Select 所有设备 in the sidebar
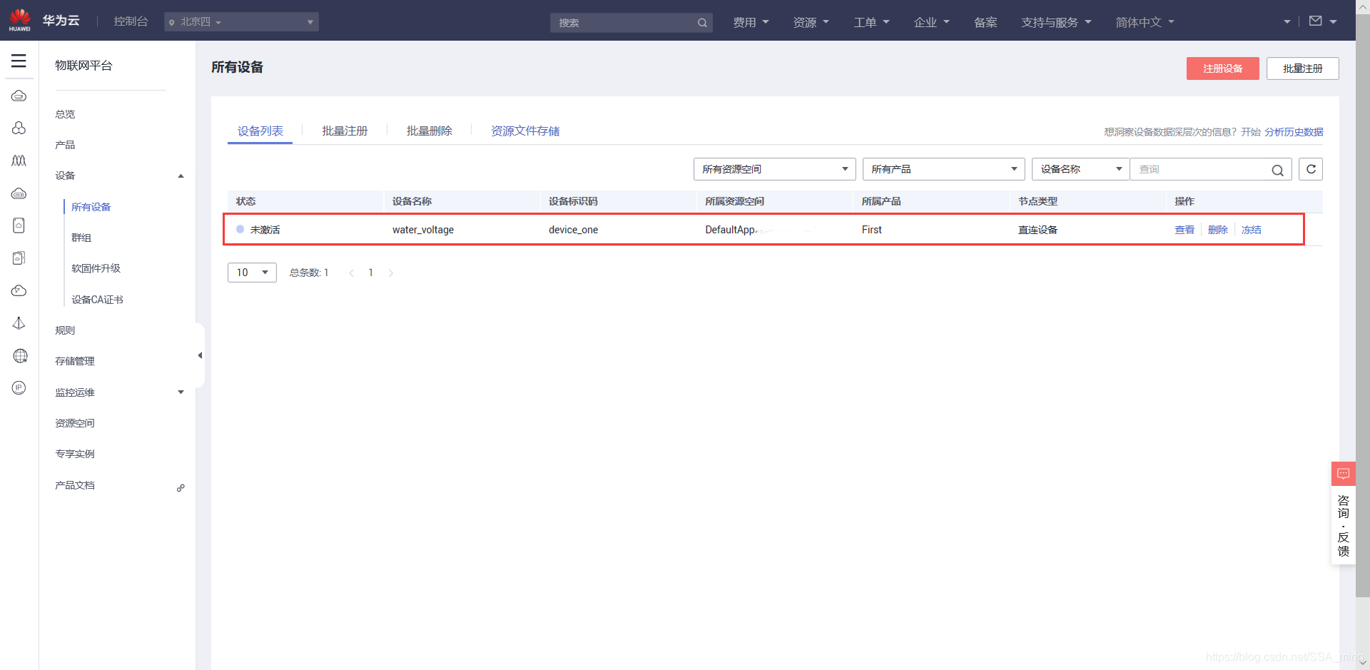This screenshot has height=670, width=1370. tap(91, 207)
